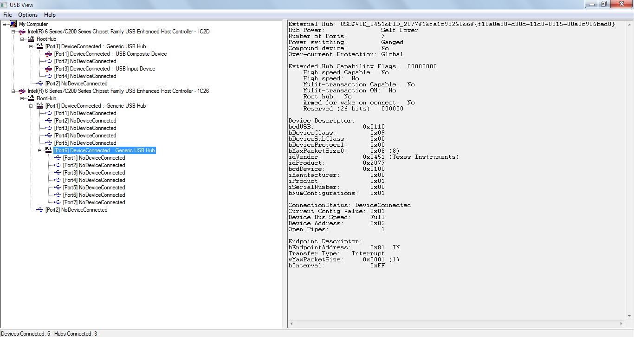This screenshot has height=337, width=634.
Task: Open the Help menu
Action: point(50,15)
